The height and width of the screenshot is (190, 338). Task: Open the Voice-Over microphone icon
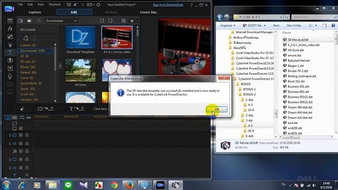pos(10,76)
